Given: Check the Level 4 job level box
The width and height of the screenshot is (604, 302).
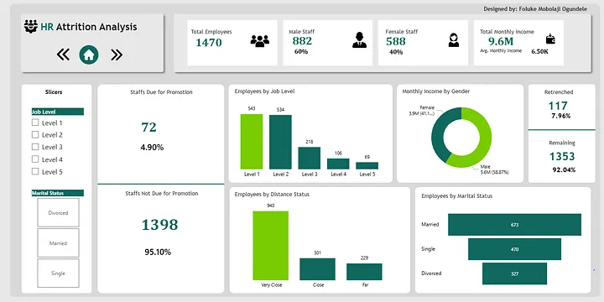Looking at the screenshot, I should (x=35, y=159).
